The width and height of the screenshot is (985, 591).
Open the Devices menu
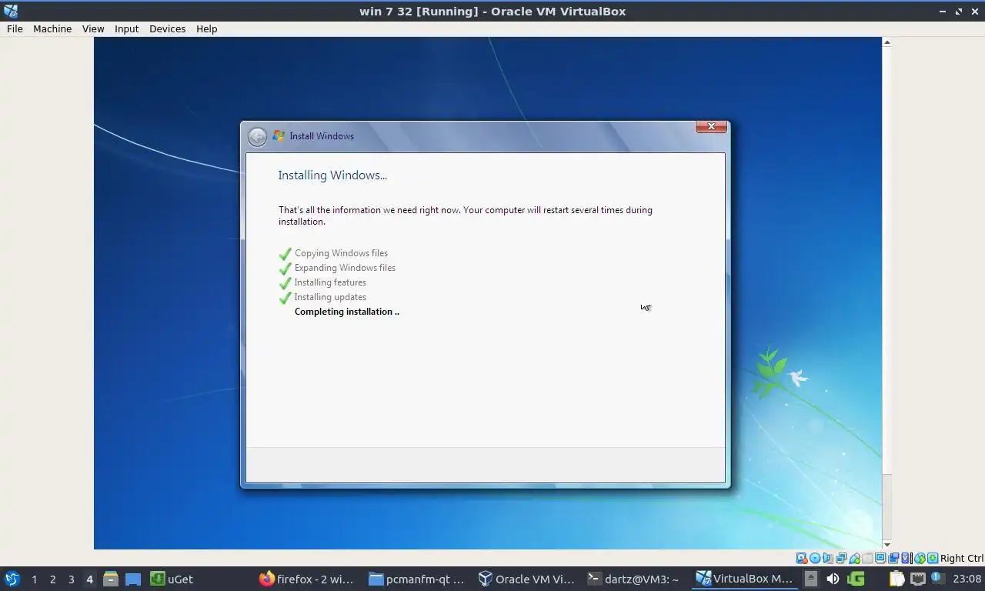pyautogui.click(x=167, y=28)
